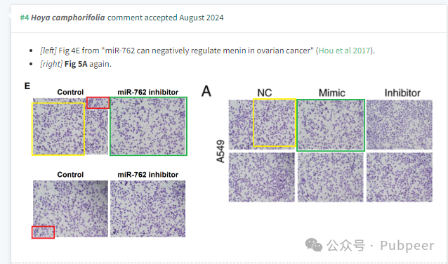
Task: Click bottom Mimic image in panel A
Action: tap(331, 177)
